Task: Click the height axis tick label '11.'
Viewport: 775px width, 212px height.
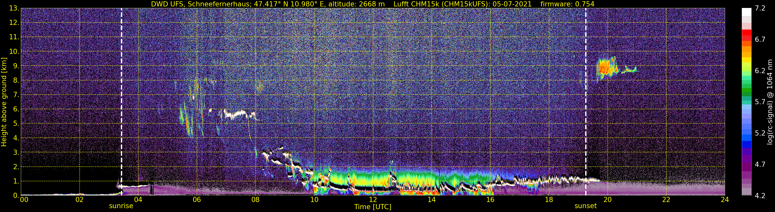Action: (x=14, y=37)
